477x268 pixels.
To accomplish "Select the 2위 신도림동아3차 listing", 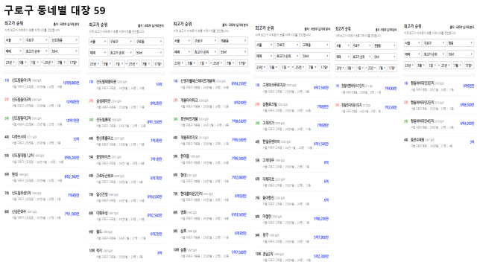I will click(x=42, y=102).
